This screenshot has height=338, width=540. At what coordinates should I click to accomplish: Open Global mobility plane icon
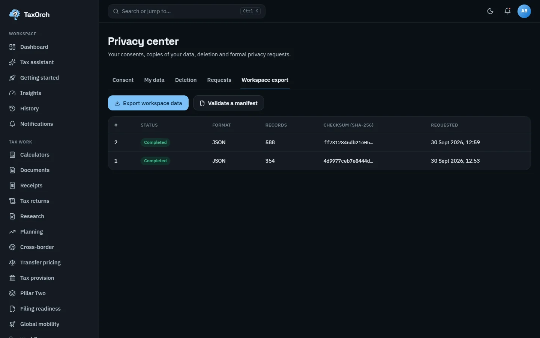(12, 324)
